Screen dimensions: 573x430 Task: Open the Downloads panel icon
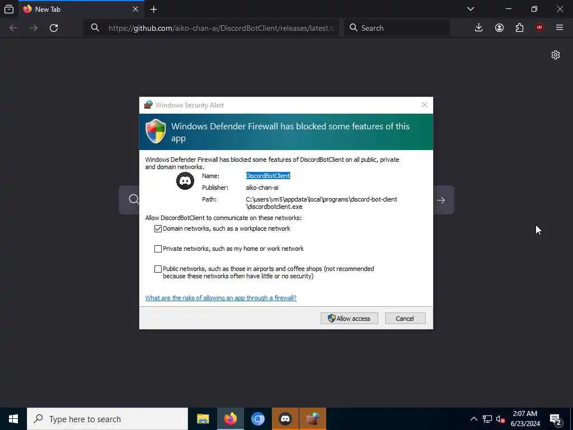click(x=478, y=28)
